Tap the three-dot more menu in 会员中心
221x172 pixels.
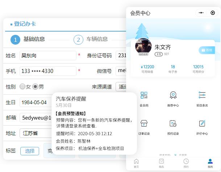(x=201, y=13)
